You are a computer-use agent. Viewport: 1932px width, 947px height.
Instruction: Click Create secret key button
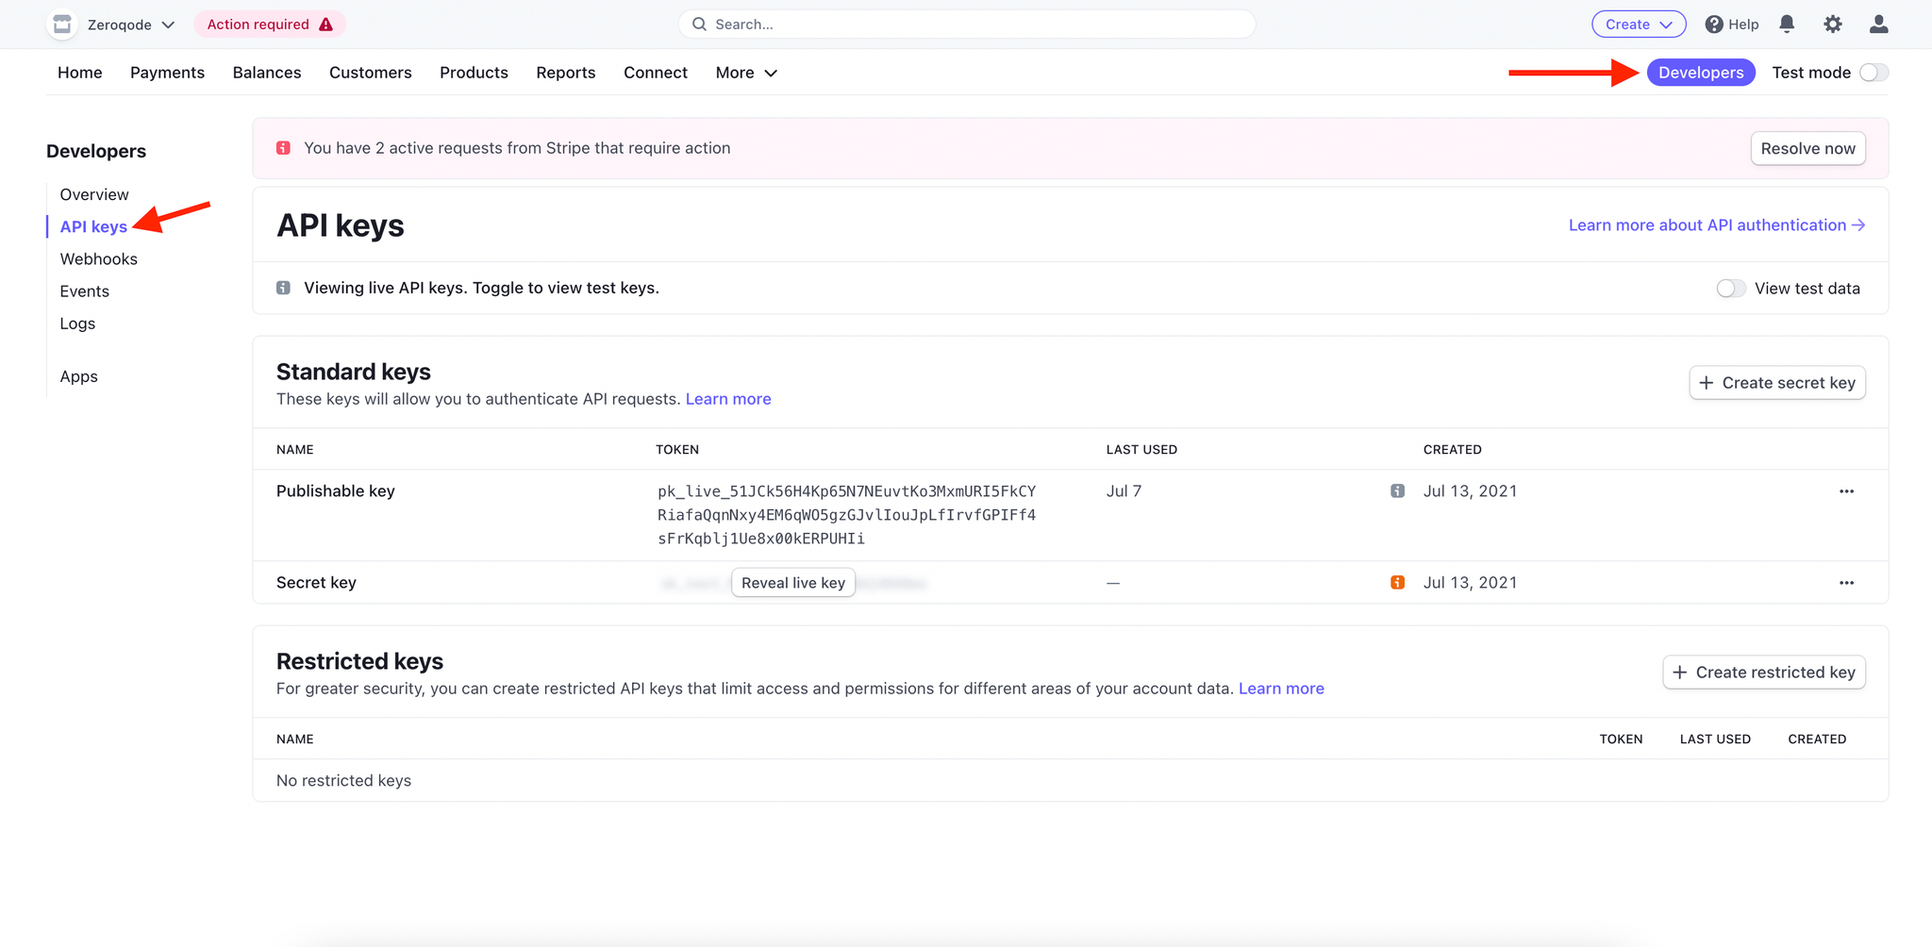point(1777,383)
